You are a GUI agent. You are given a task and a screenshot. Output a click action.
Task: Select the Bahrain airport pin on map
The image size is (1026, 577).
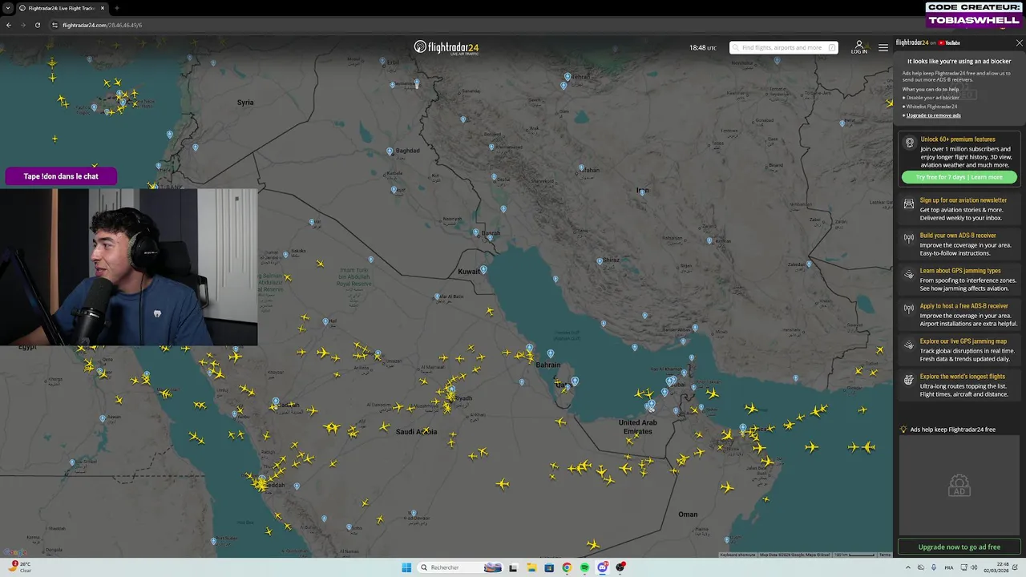(x=550, y=353)
